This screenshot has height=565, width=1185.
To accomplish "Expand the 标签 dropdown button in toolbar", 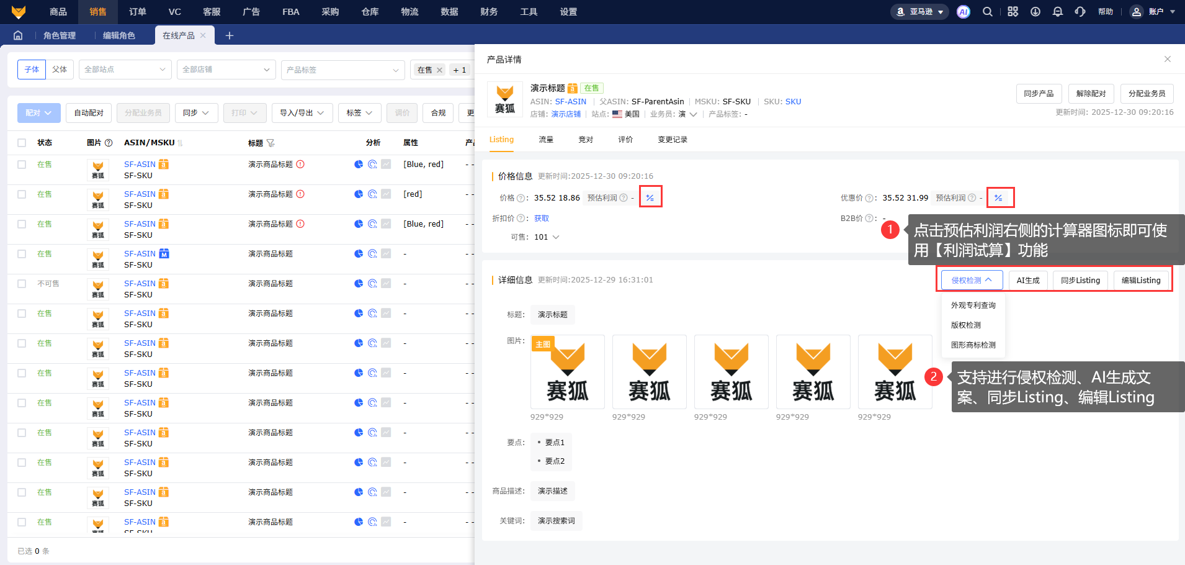I will (359, 113).
